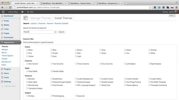Check the Dark color filter
The image size is (179, 100).
click(x=51, y=56)
